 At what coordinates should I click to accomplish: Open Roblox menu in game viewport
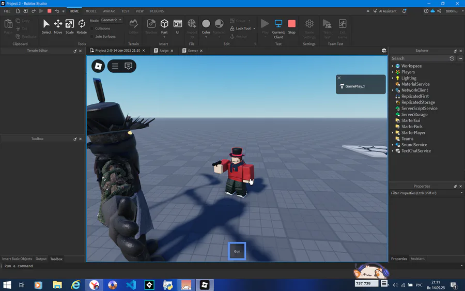(x=98, y=66)
